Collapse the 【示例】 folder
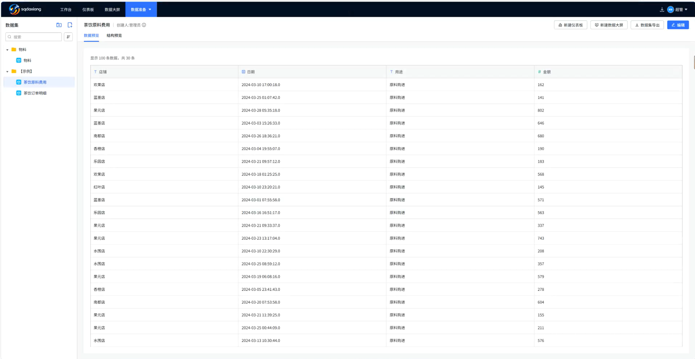695x359 pixels. coord(7,71)
